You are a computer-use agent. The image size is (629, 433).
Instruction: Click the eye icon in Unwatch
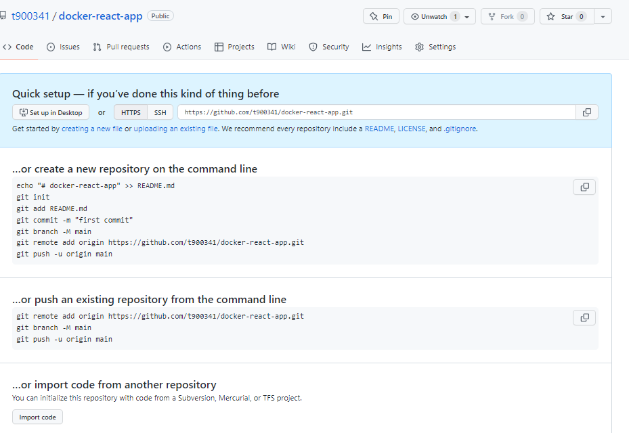click(x=415, y=16)
